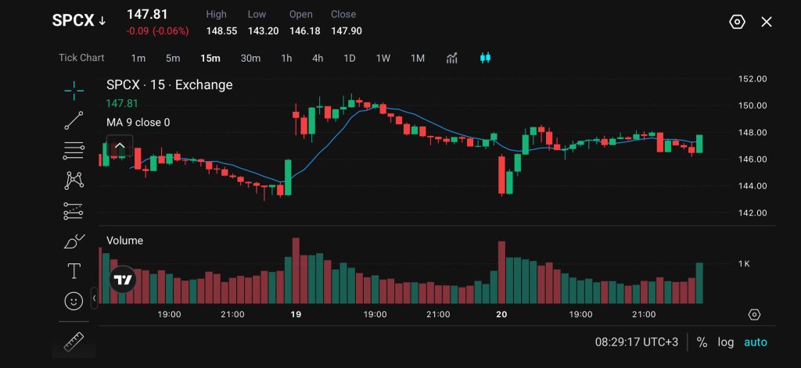
Task: Click the 144.00 price axis label
Action: tap(753, 186)
